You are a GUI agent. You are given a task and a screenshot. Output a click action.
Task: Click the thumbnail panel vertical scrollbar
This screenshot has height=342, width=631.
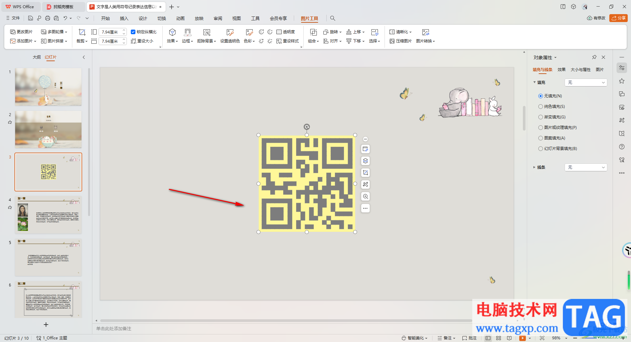[89, 141]
